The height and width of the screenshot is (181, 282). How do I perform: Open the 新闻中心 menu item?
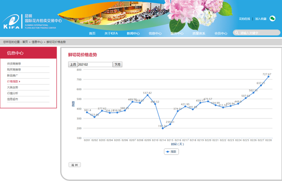pyautogui.click(x=133, y=33)
